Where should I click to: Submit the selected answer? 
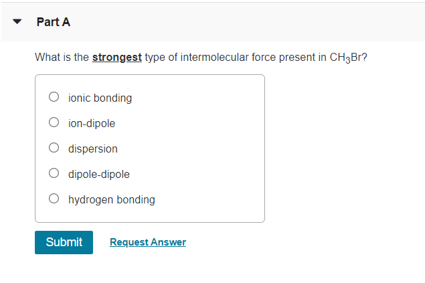coord(64,242)
